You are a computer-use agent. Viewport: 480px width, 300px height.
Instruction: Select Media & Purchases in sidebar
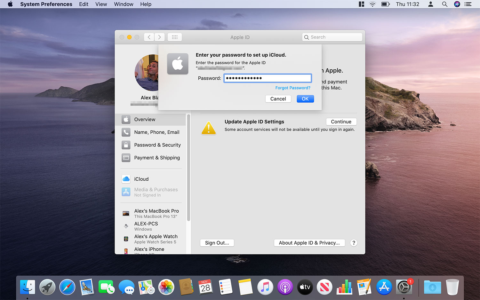pyautogui.click(x=150, y=192)
